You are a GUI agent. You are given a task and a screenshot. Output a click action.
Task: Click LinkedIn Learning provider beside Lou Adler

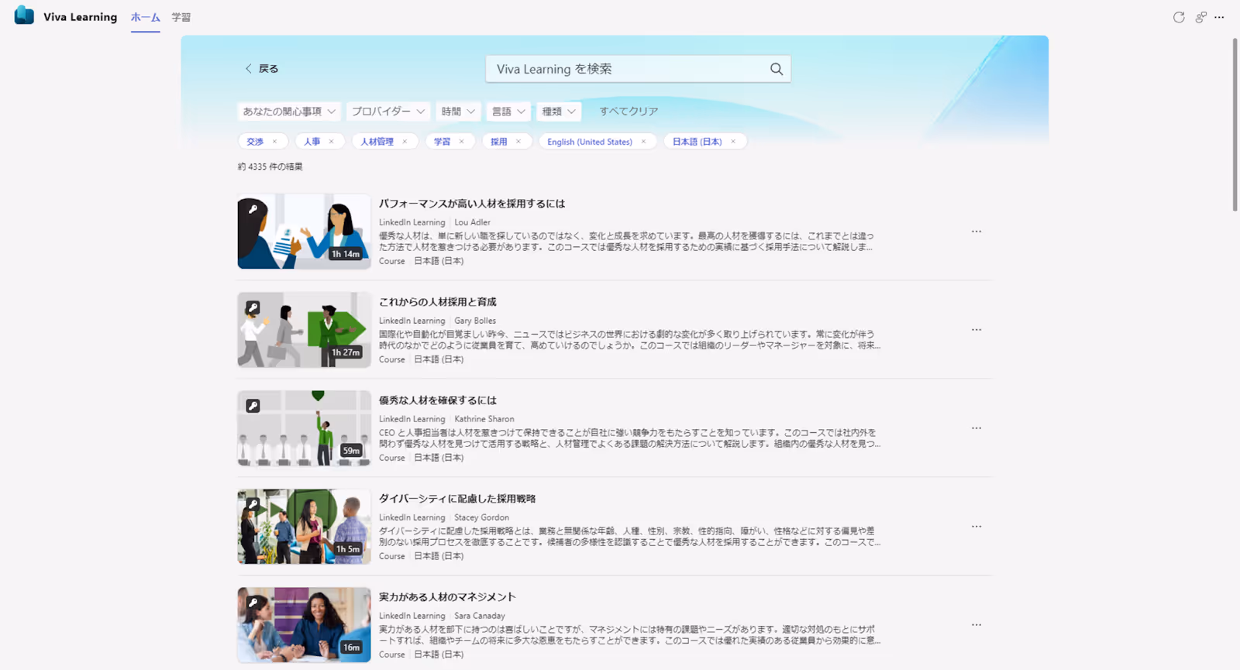click(412, 222)
